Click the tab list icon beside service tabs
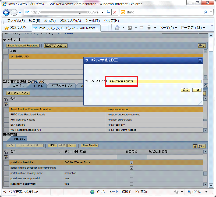The image size is (216, 197). pyautogui.click(x=206, y=86)
